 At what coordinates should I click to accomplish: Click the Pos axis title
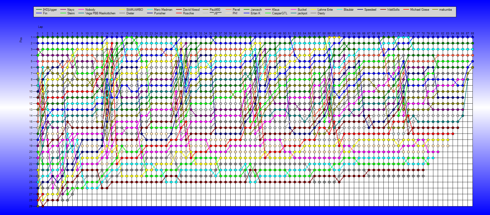[x=21, y=40]
